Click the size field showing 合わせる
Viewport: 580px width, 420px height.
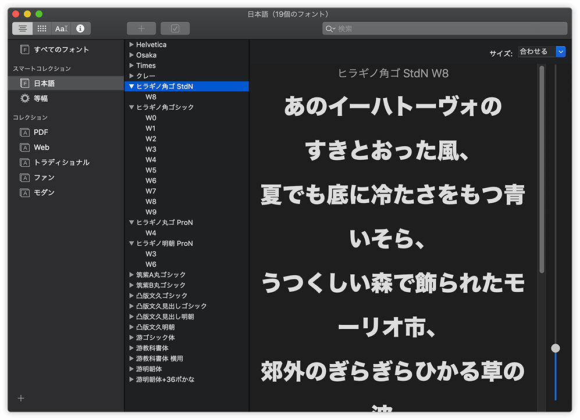click(x=537, y=52)
